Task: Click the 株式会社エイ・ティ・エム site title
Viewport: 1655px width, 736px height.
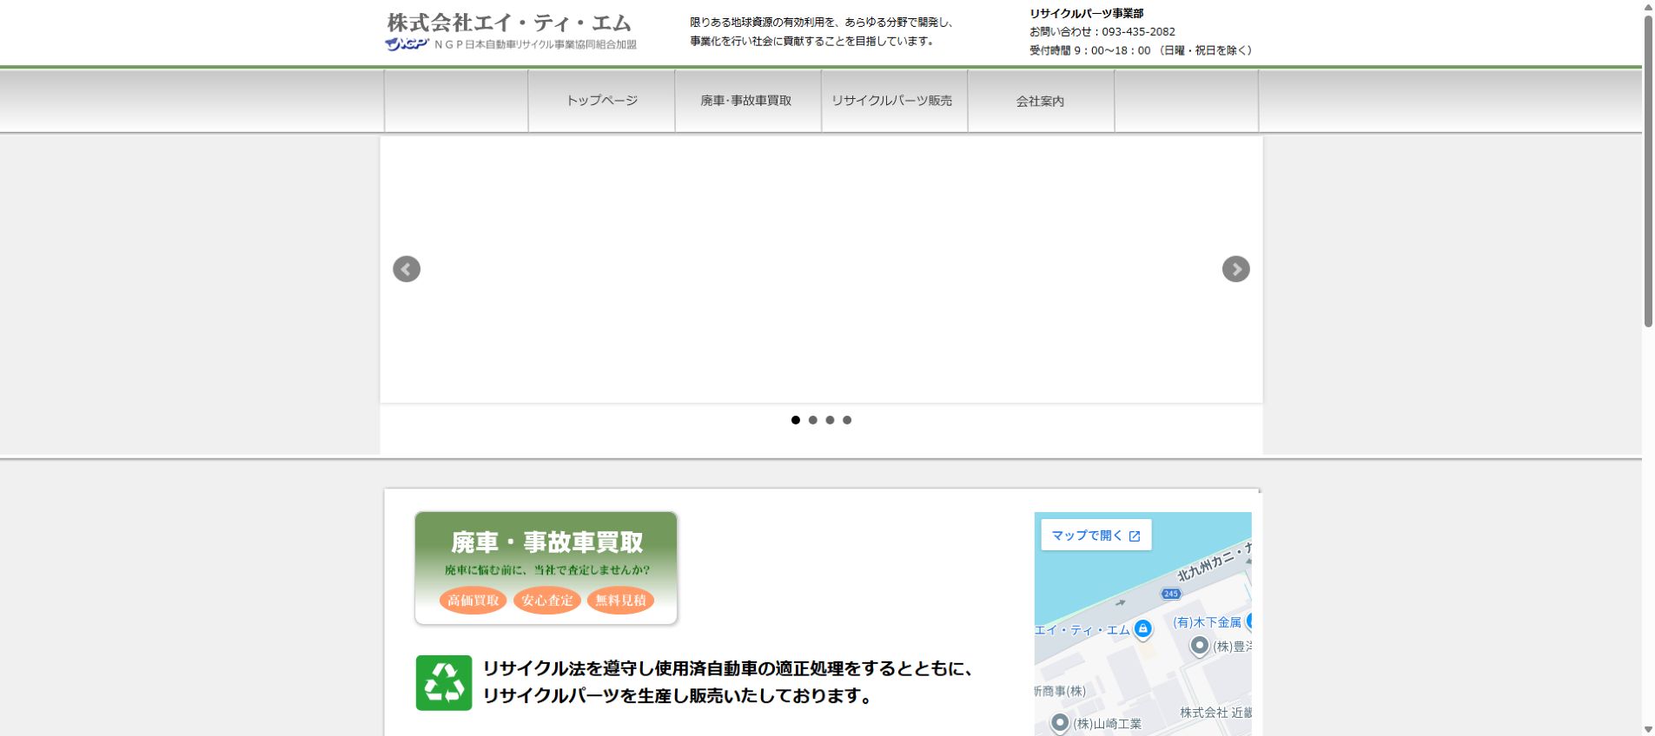Action: (x=509, y=22)
